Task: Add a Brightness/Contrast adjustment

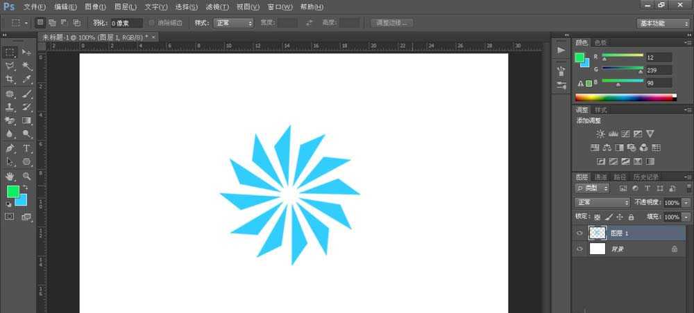Action: point(600,134)
